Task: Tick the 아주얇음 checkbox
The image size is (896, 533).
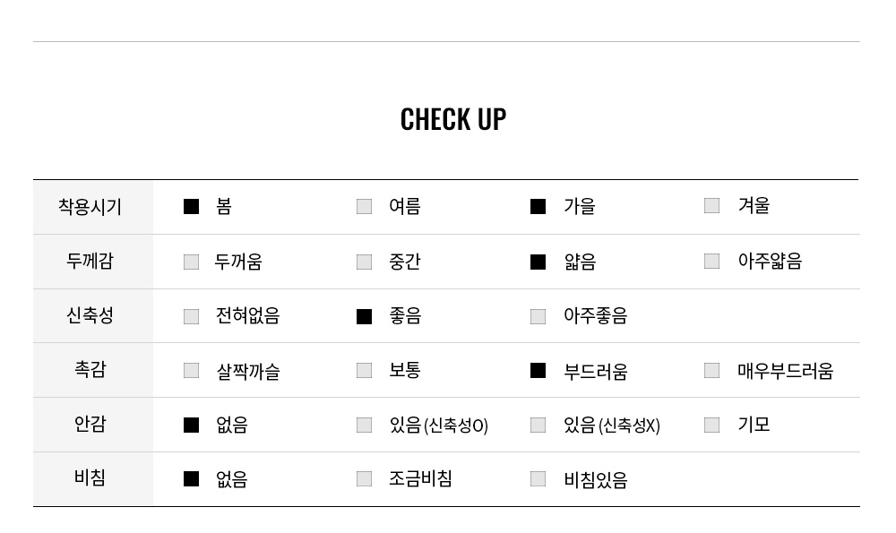Action: (711, 261)
